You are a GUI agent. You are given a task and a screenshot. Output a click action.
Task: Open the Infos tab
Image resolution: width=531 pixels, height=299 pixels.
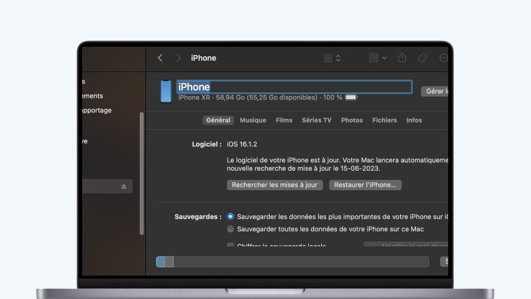tap(414, 120)
